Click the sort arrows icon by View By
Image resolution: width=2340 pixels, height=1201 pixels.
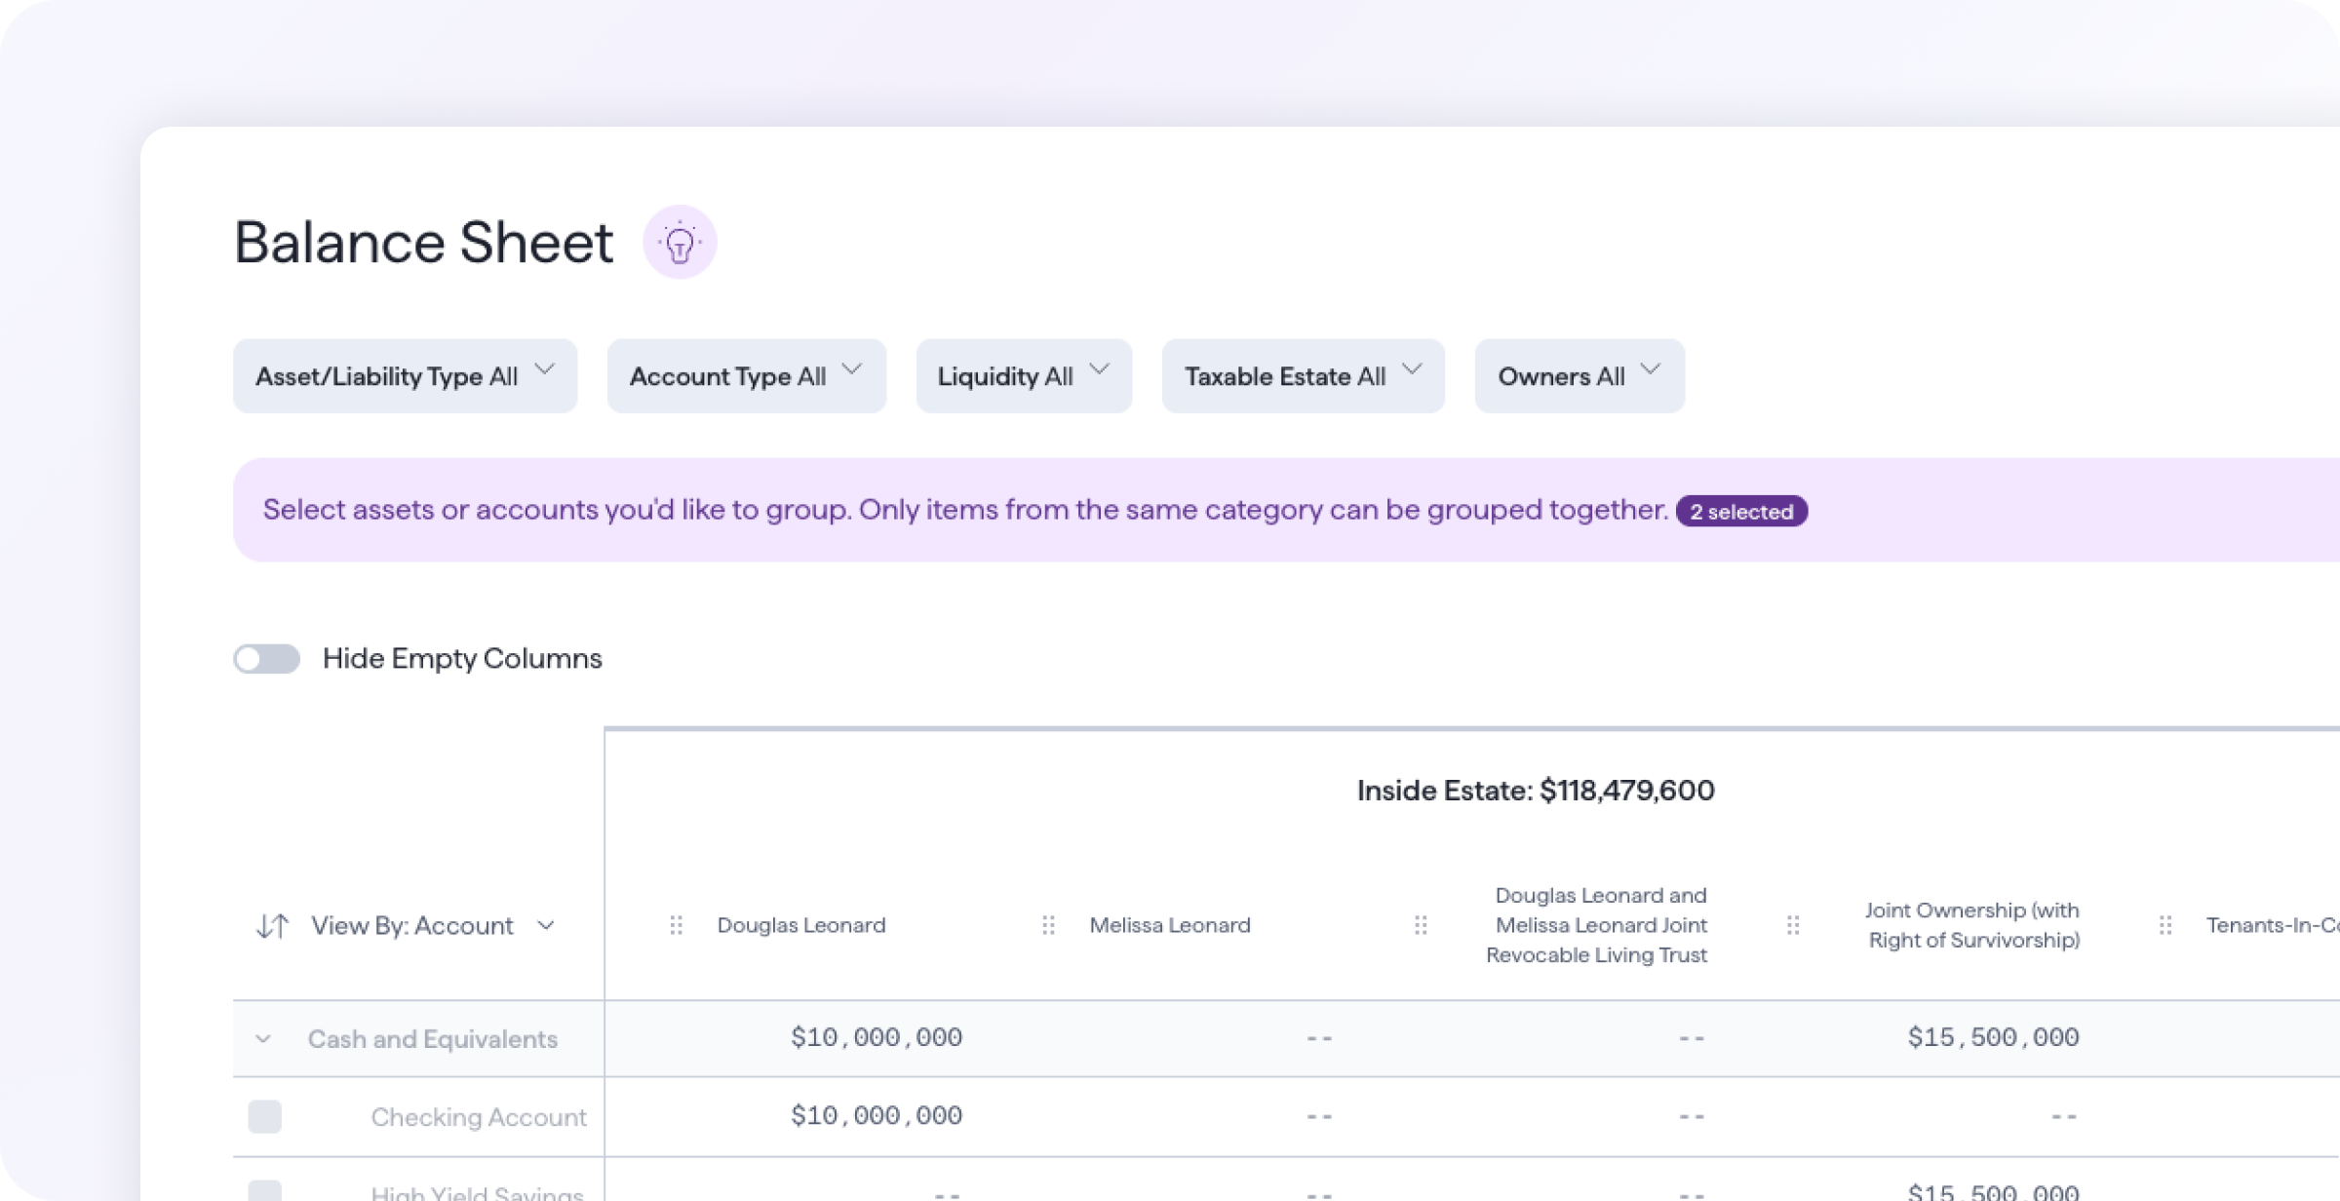pos(272,925)
